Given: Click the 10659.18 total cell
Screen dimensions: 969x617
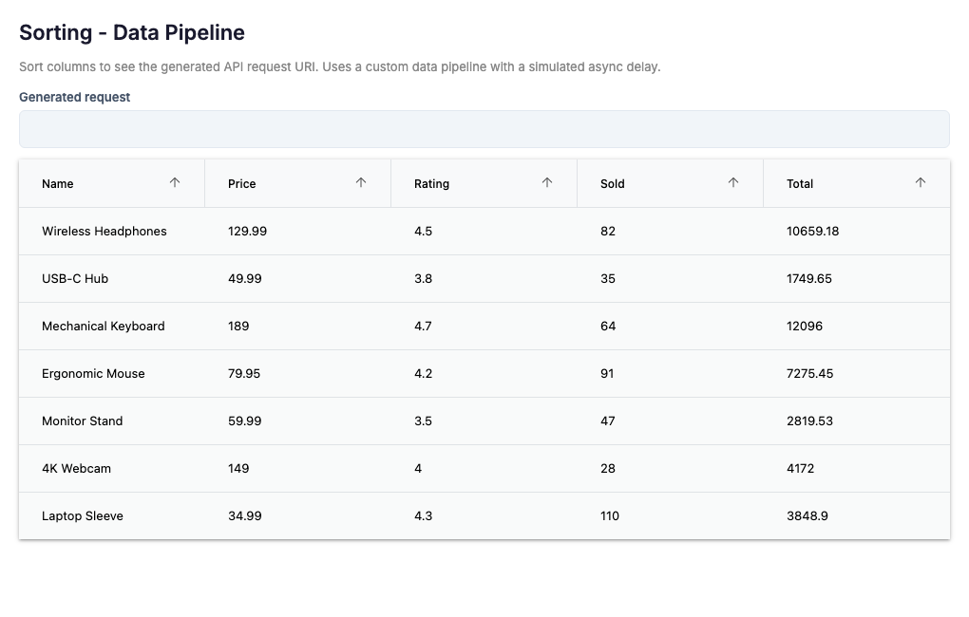Looking at the screenshot, I should coord(812,232).
